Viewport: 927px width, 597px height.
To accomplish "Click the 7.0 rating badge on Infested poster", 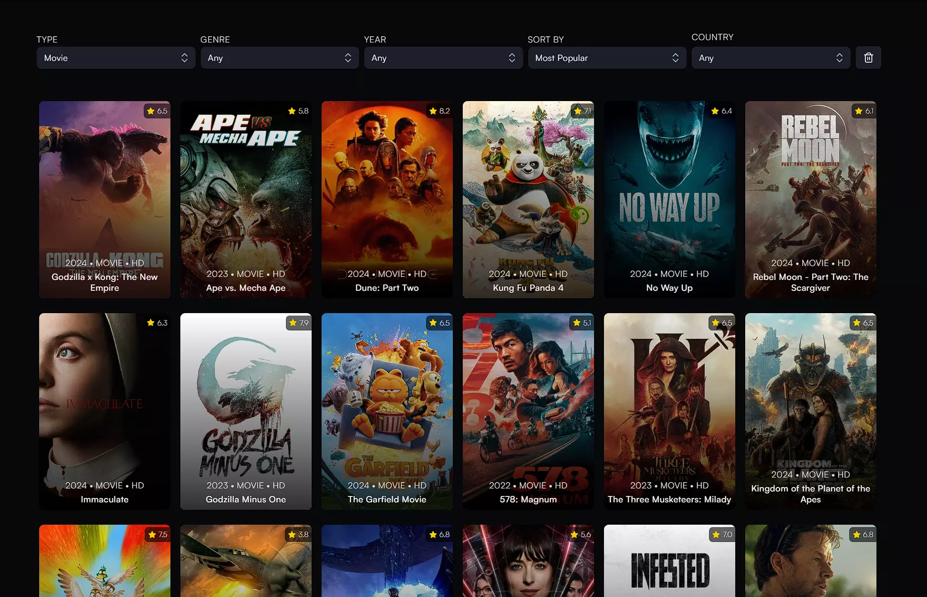I will (721, 535).
